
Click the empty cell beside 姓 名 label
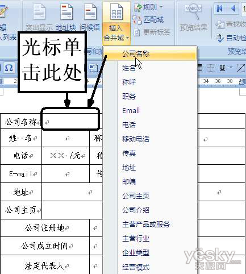click(65, 138)
